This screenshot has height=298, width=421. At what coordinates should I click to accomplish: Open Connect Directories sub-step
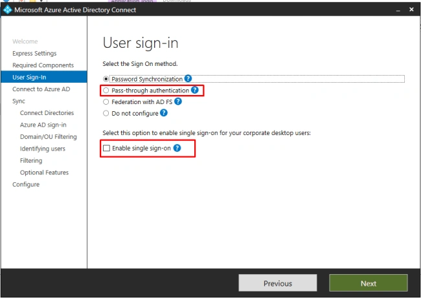(x=47, y=113)
